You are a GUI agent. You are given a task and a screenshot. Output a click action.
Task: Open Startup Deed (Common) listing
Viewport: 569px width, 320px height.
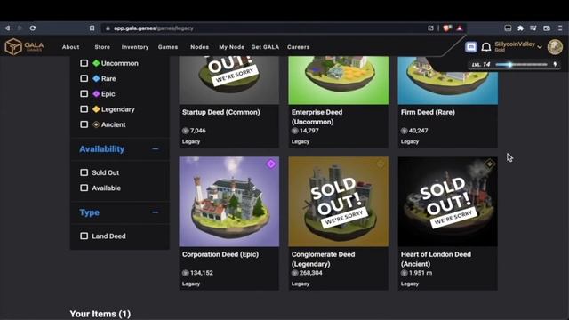coord(221,112)
